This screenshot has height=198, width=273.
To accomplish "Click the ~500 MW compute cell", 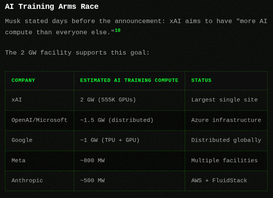I will tap(93, 181).
